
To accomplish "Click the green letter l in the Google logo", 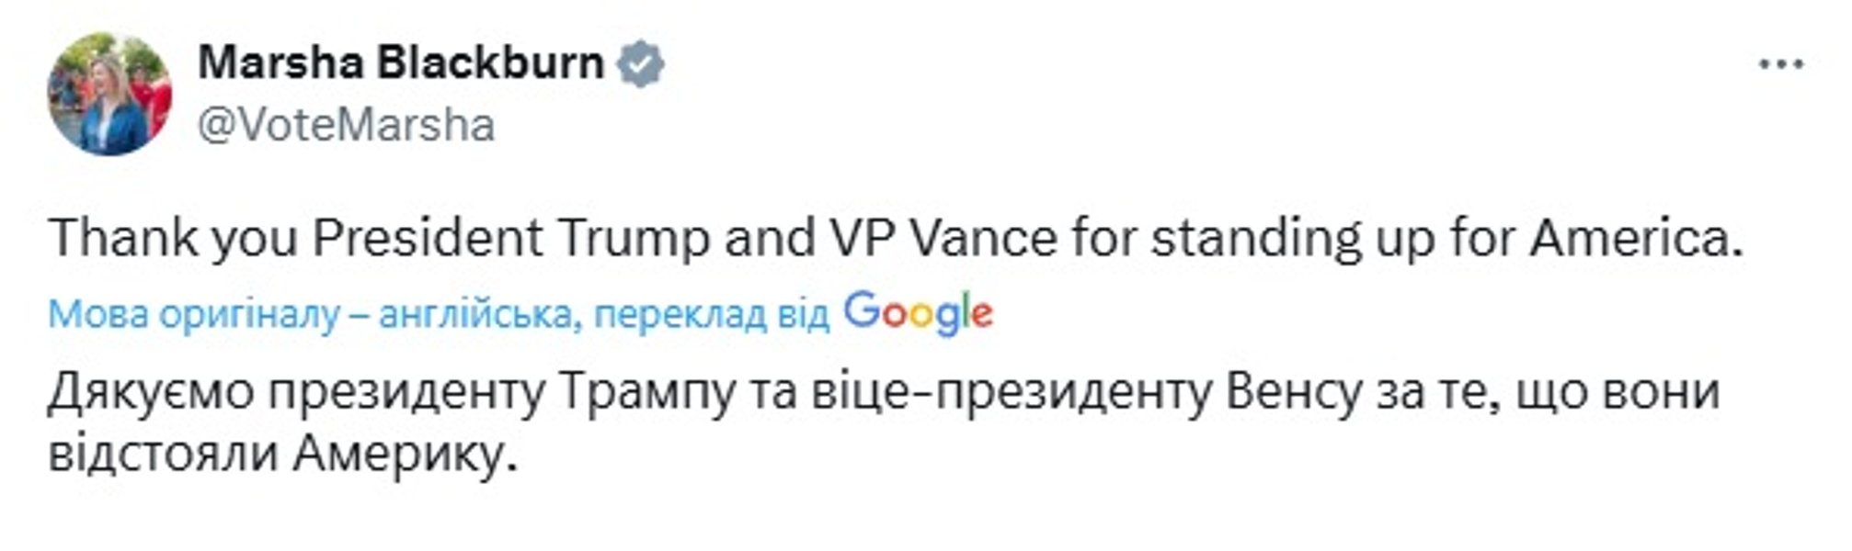I will click(967, 308).
